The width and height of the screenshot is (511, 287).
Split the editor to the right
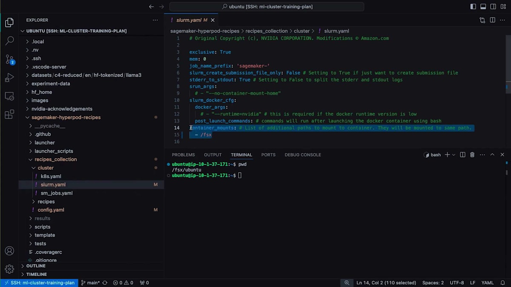(492, 20)
